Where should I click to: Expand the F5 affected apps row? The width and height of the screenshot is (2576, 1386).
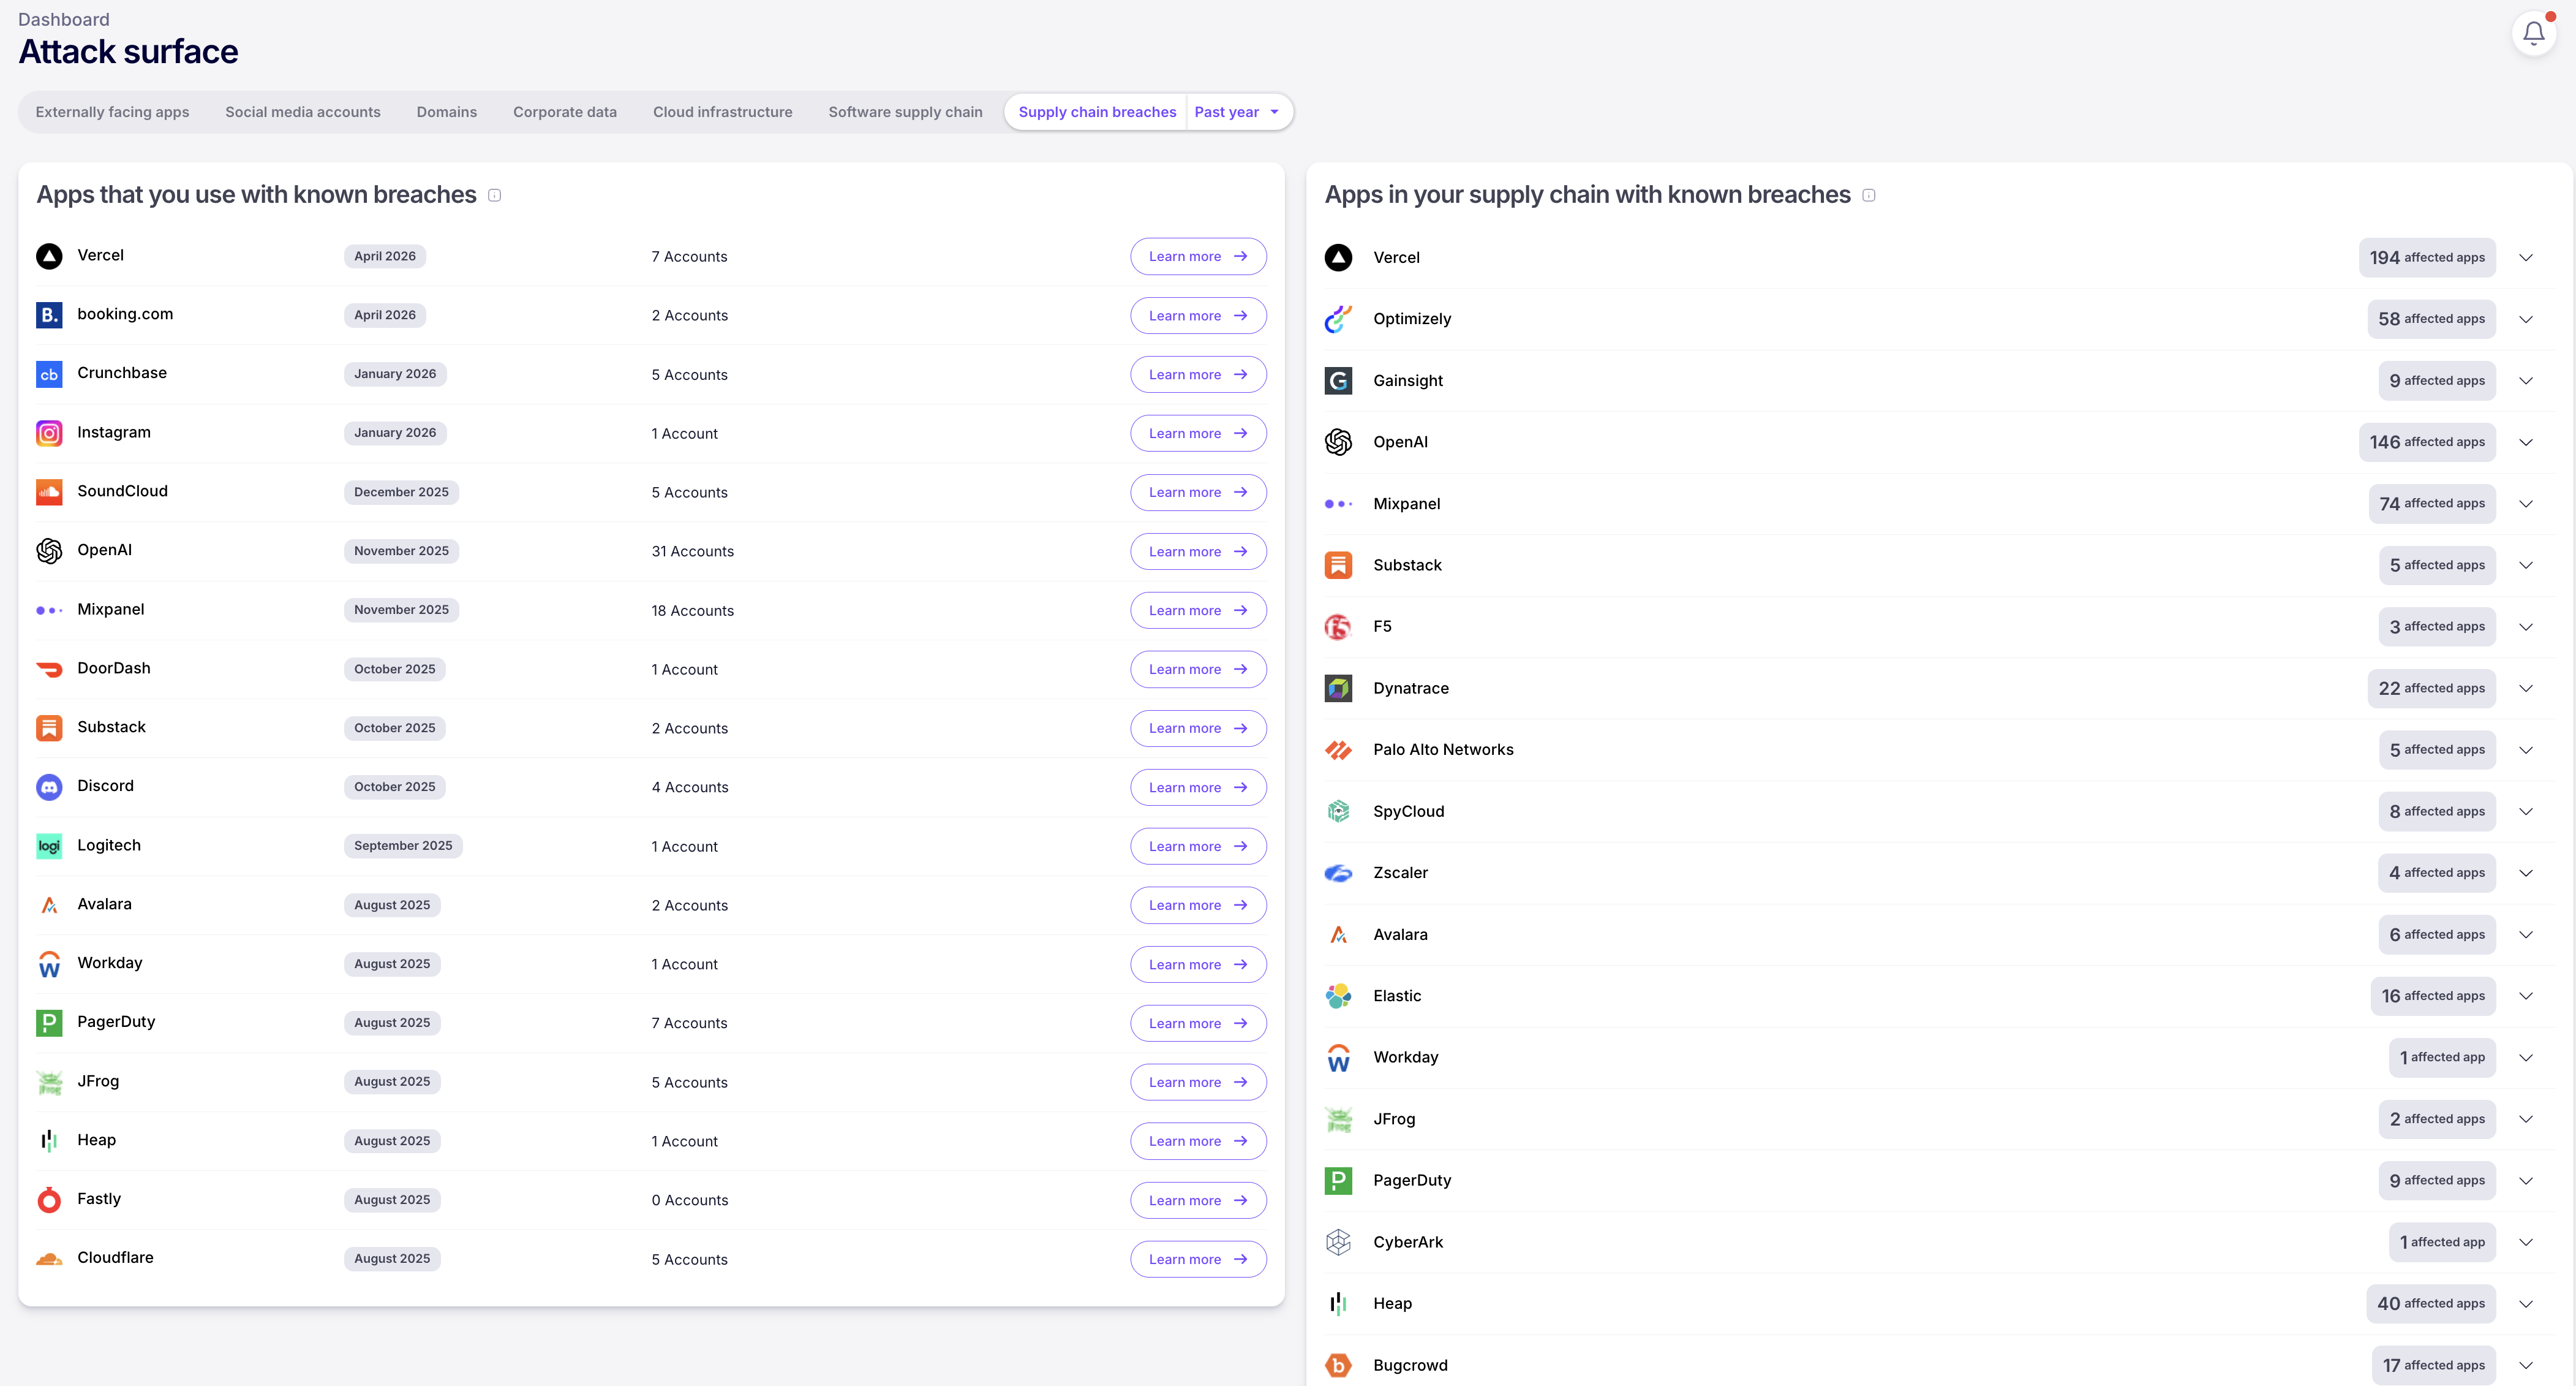[x=2526, y=626]
